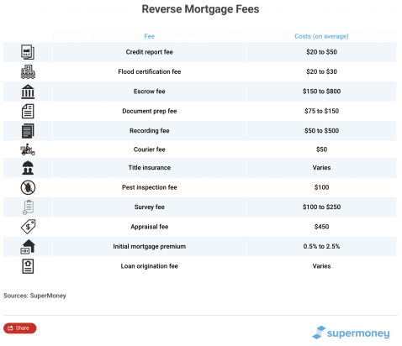The height and width of the screenshot is (346, 402).
Task: Click the Fee column header
Action: [x=150, y=36]
